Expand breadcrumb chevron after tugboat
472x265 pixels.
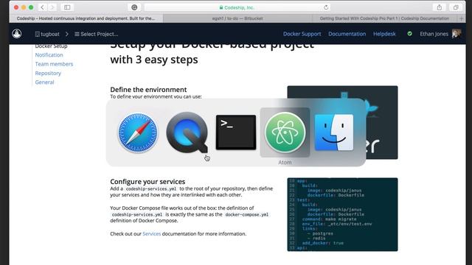[67, 34]
